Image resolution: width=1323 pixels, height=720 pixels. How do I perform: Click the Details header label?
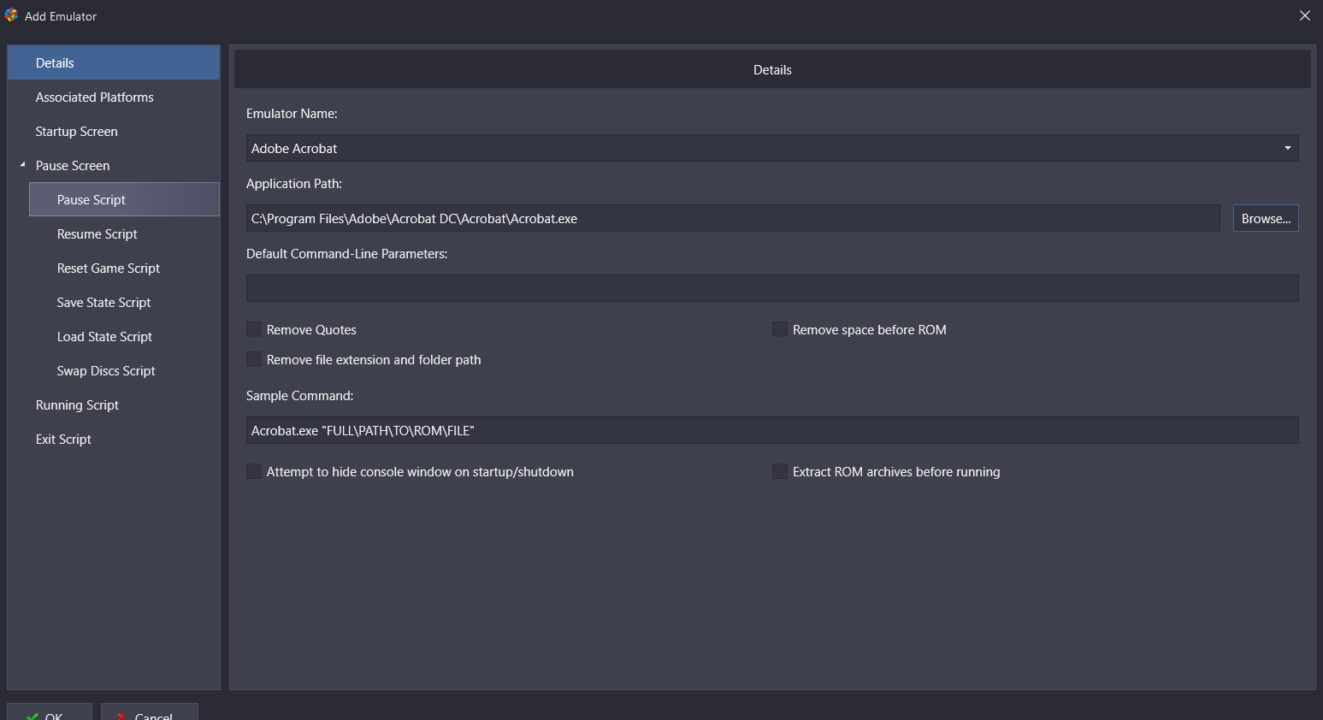772,70
